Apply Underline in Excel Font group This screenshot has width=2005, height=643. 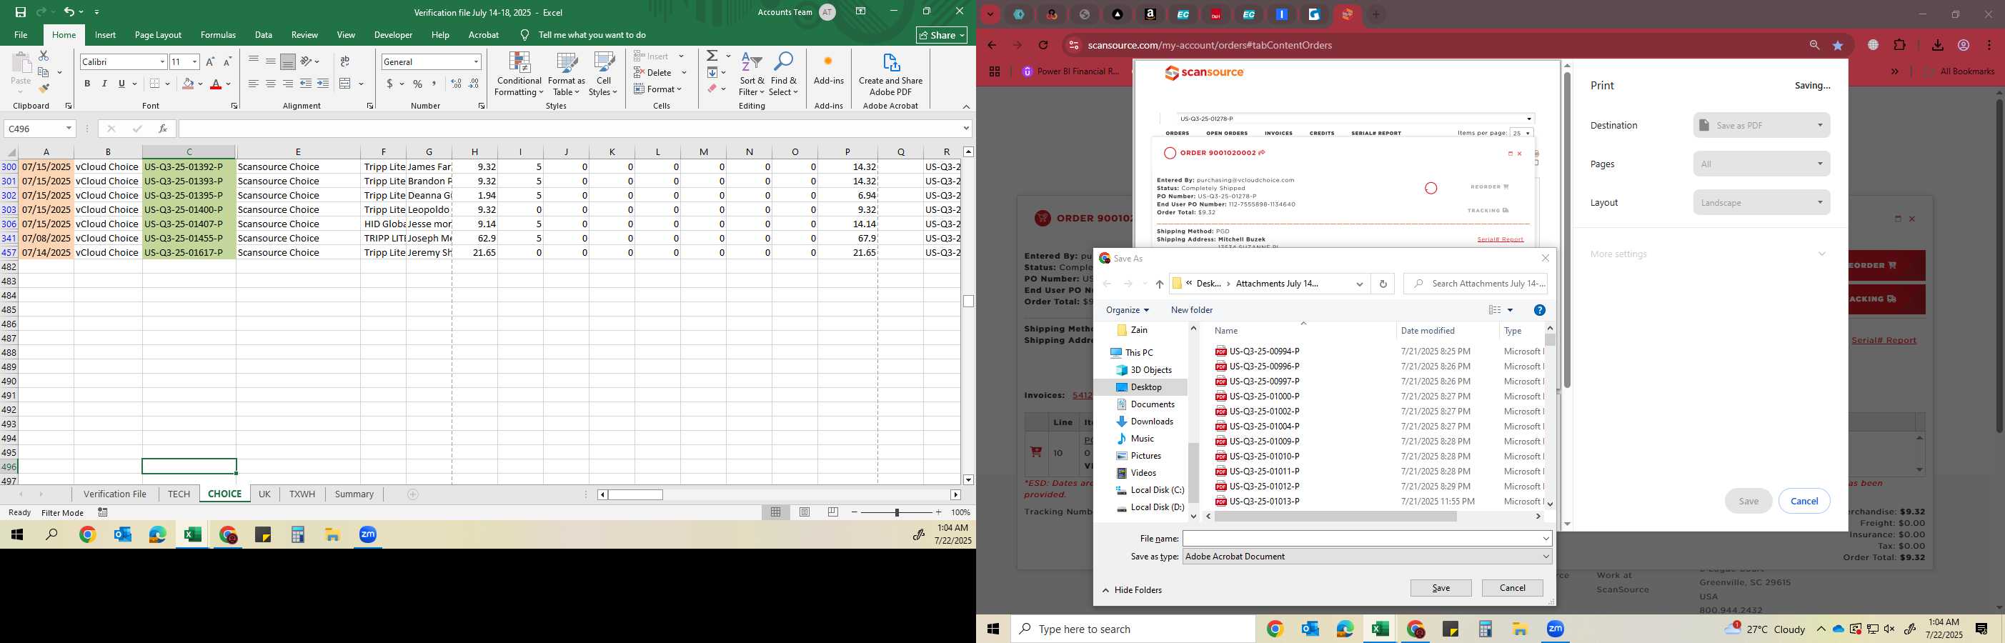[121, 84]
